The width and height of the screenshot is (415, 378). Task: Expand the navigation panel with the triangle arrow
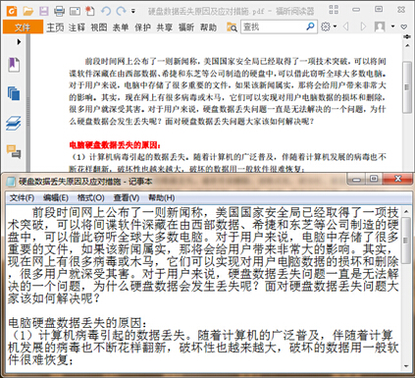tap(19, 42)
